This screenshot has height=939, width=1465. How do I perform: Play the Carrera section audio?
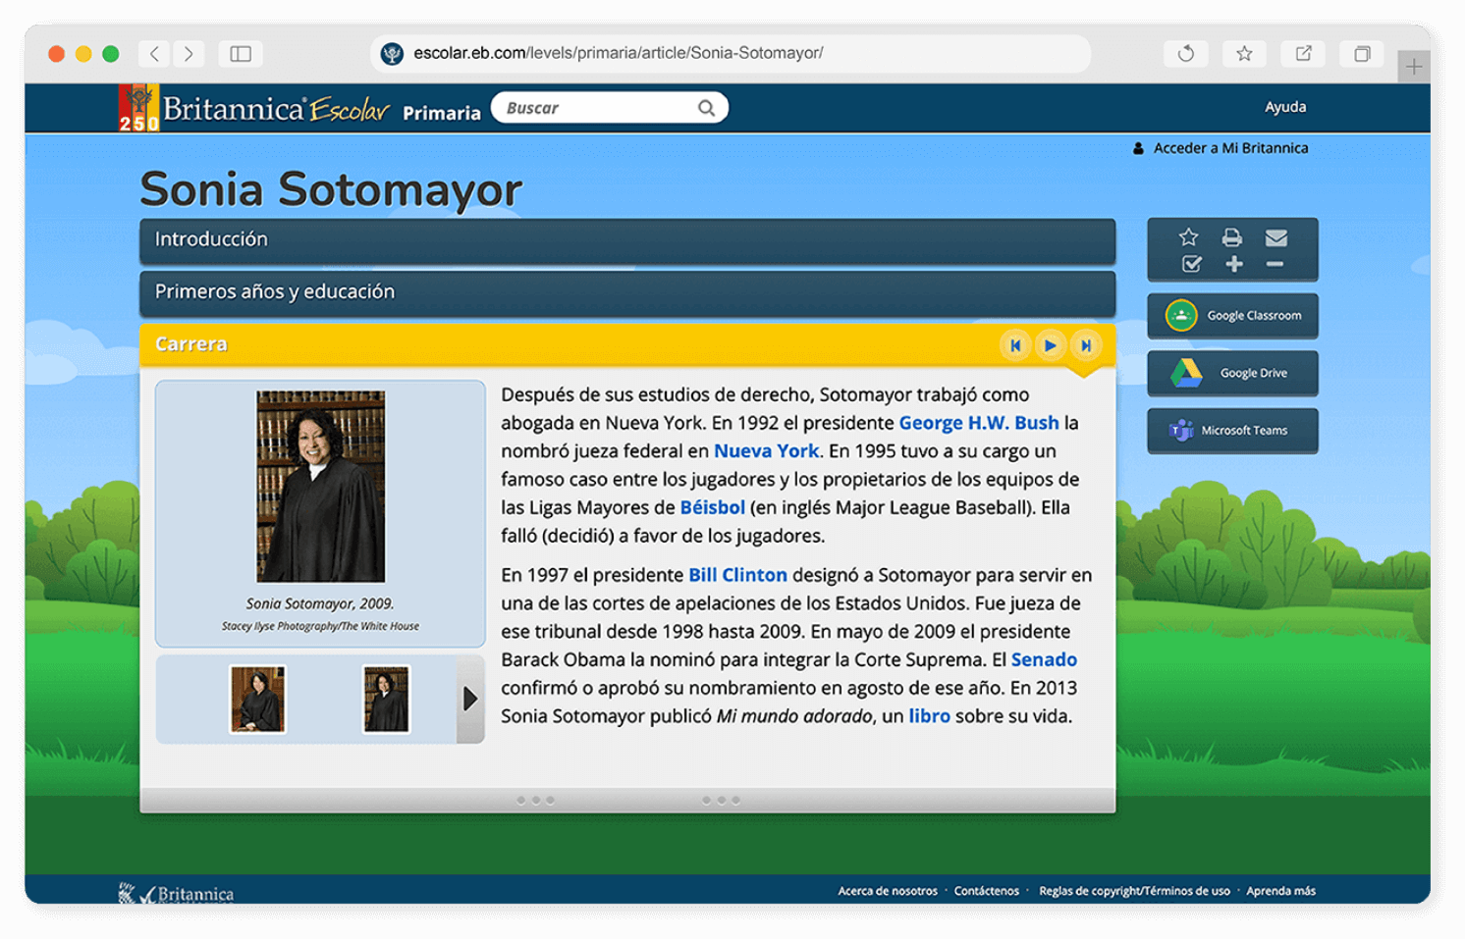1050,345
